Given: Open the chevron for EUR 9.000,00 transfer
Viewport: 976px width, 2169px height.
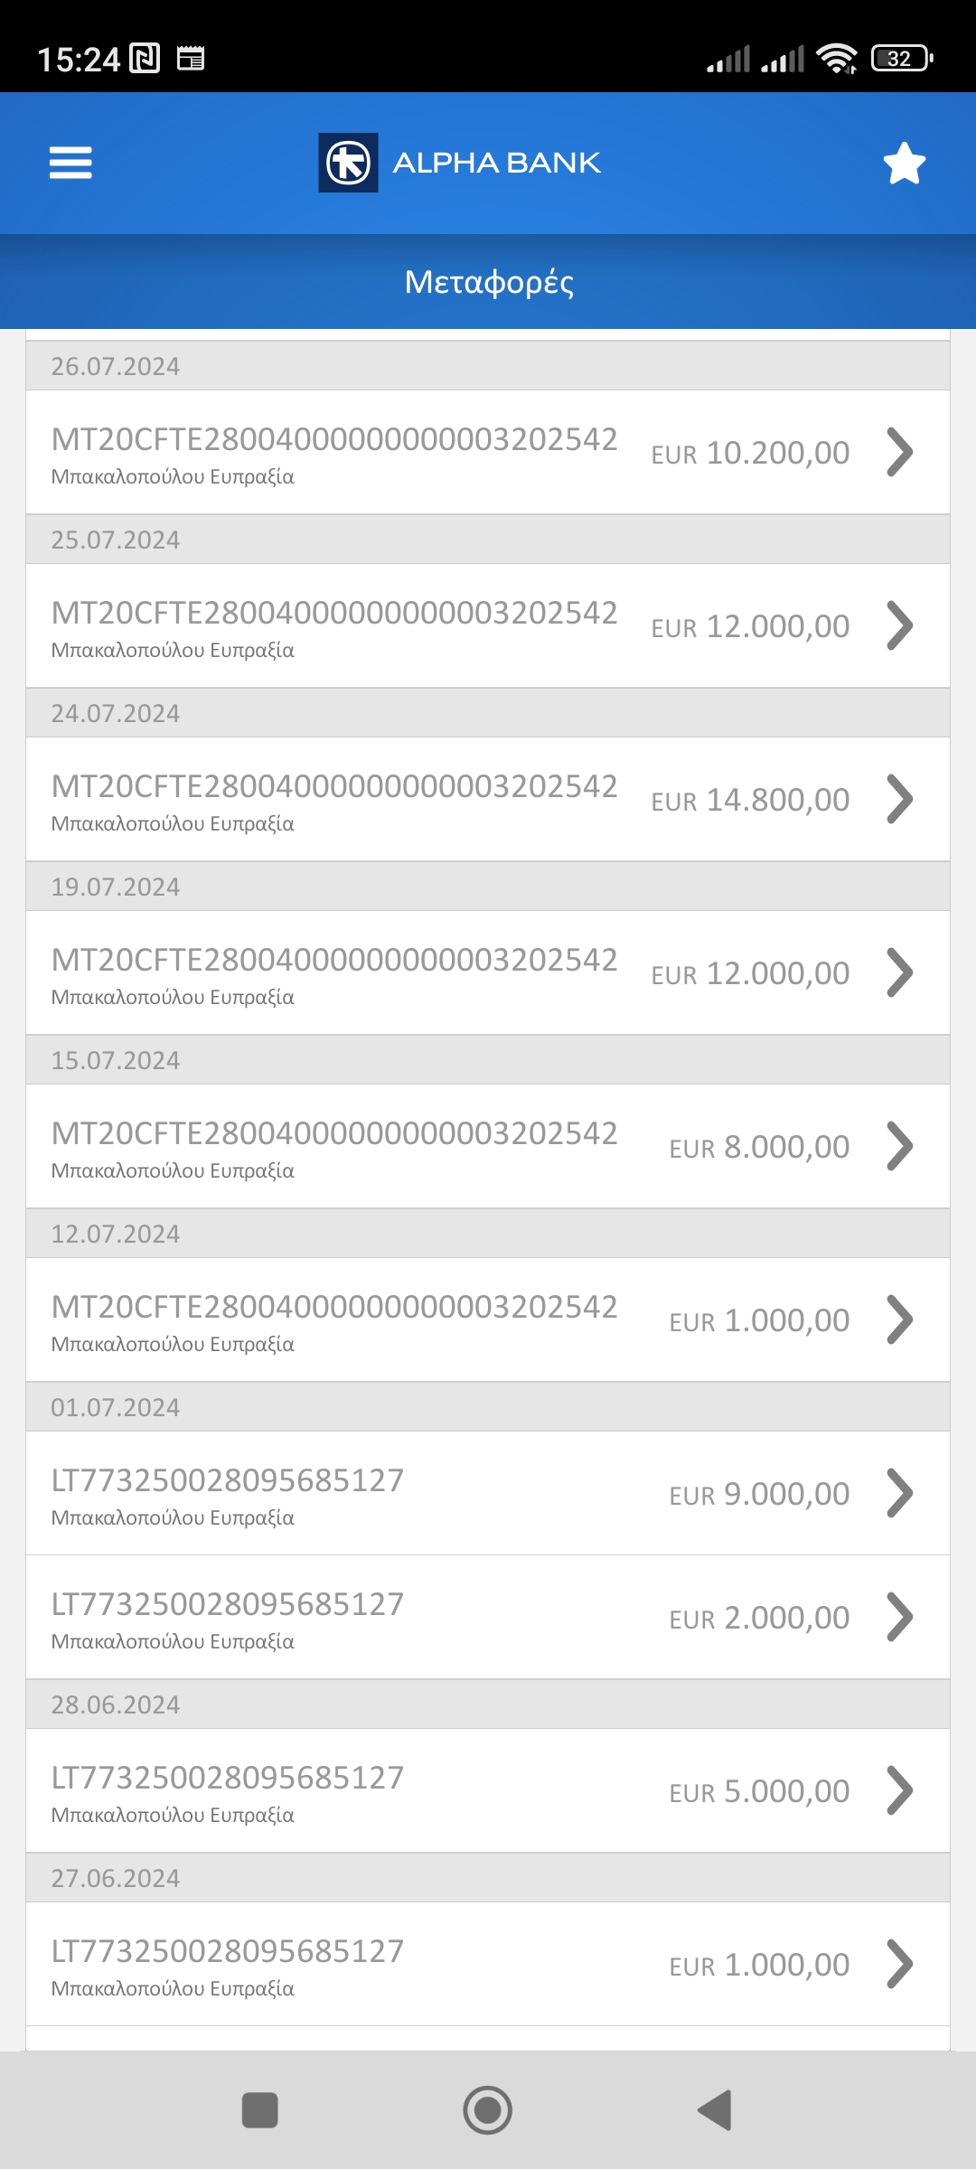Looking at the screenshot, I should (x=899, y=1493).
